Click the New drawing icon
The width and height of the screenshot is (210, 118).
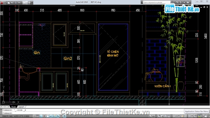point(9,3)
